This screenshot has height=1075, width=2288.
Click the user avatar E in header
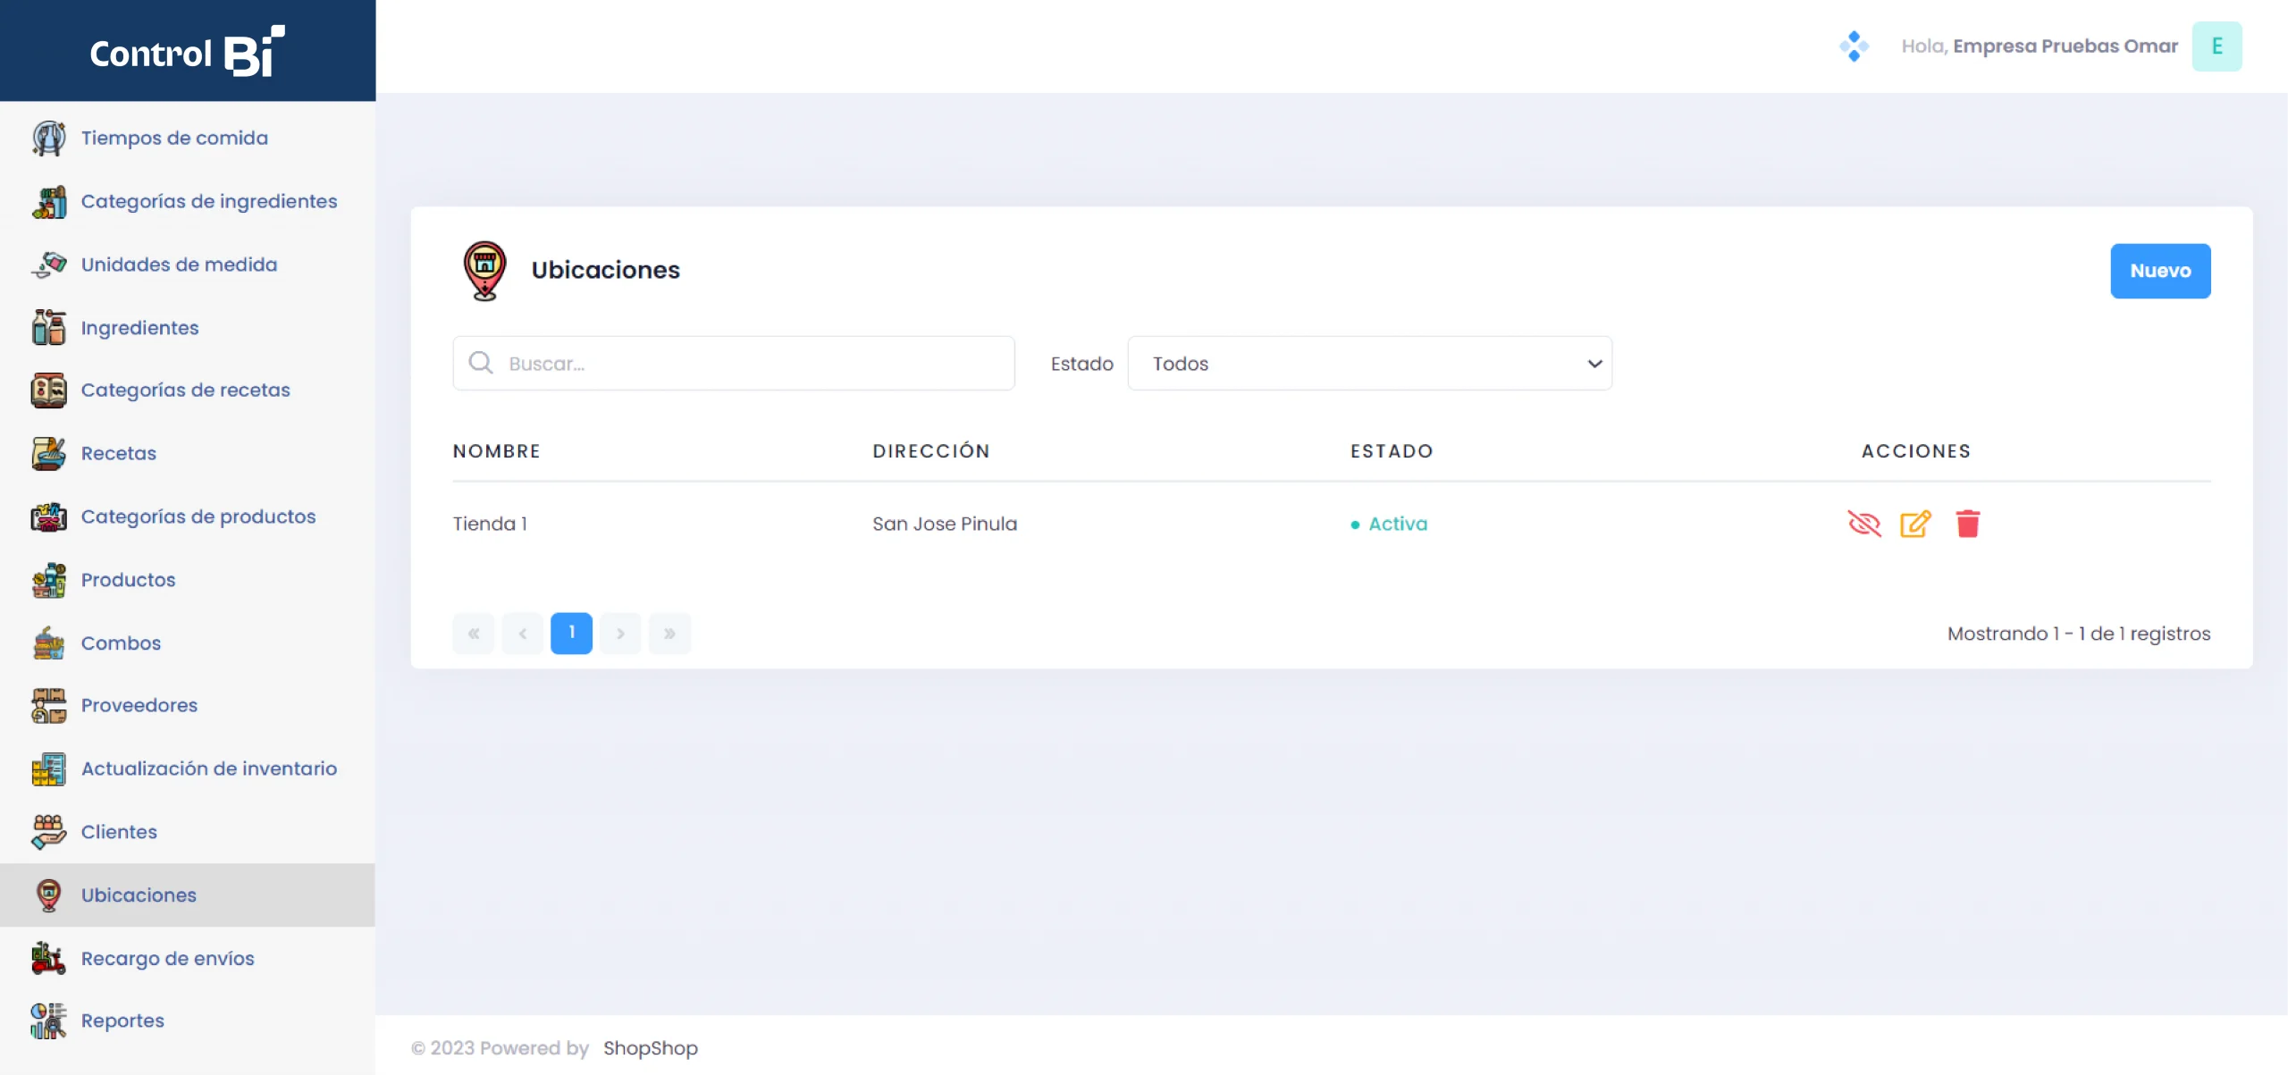[x=2216, y=46]
